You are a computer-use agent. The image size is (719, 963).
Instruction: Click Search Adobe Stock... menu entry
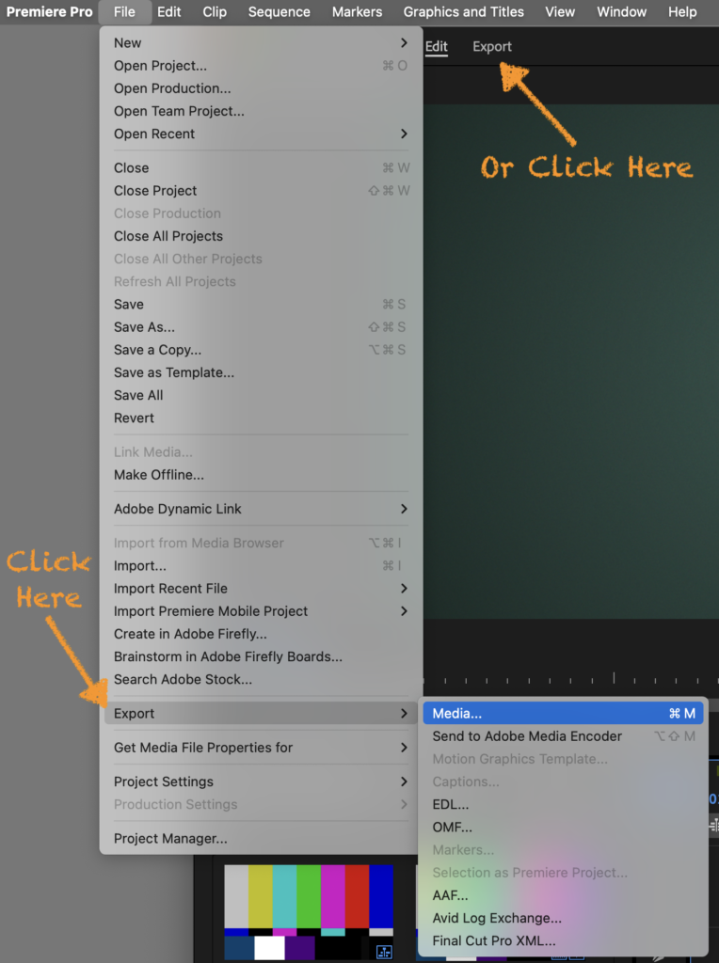click(x=183, y=679)
